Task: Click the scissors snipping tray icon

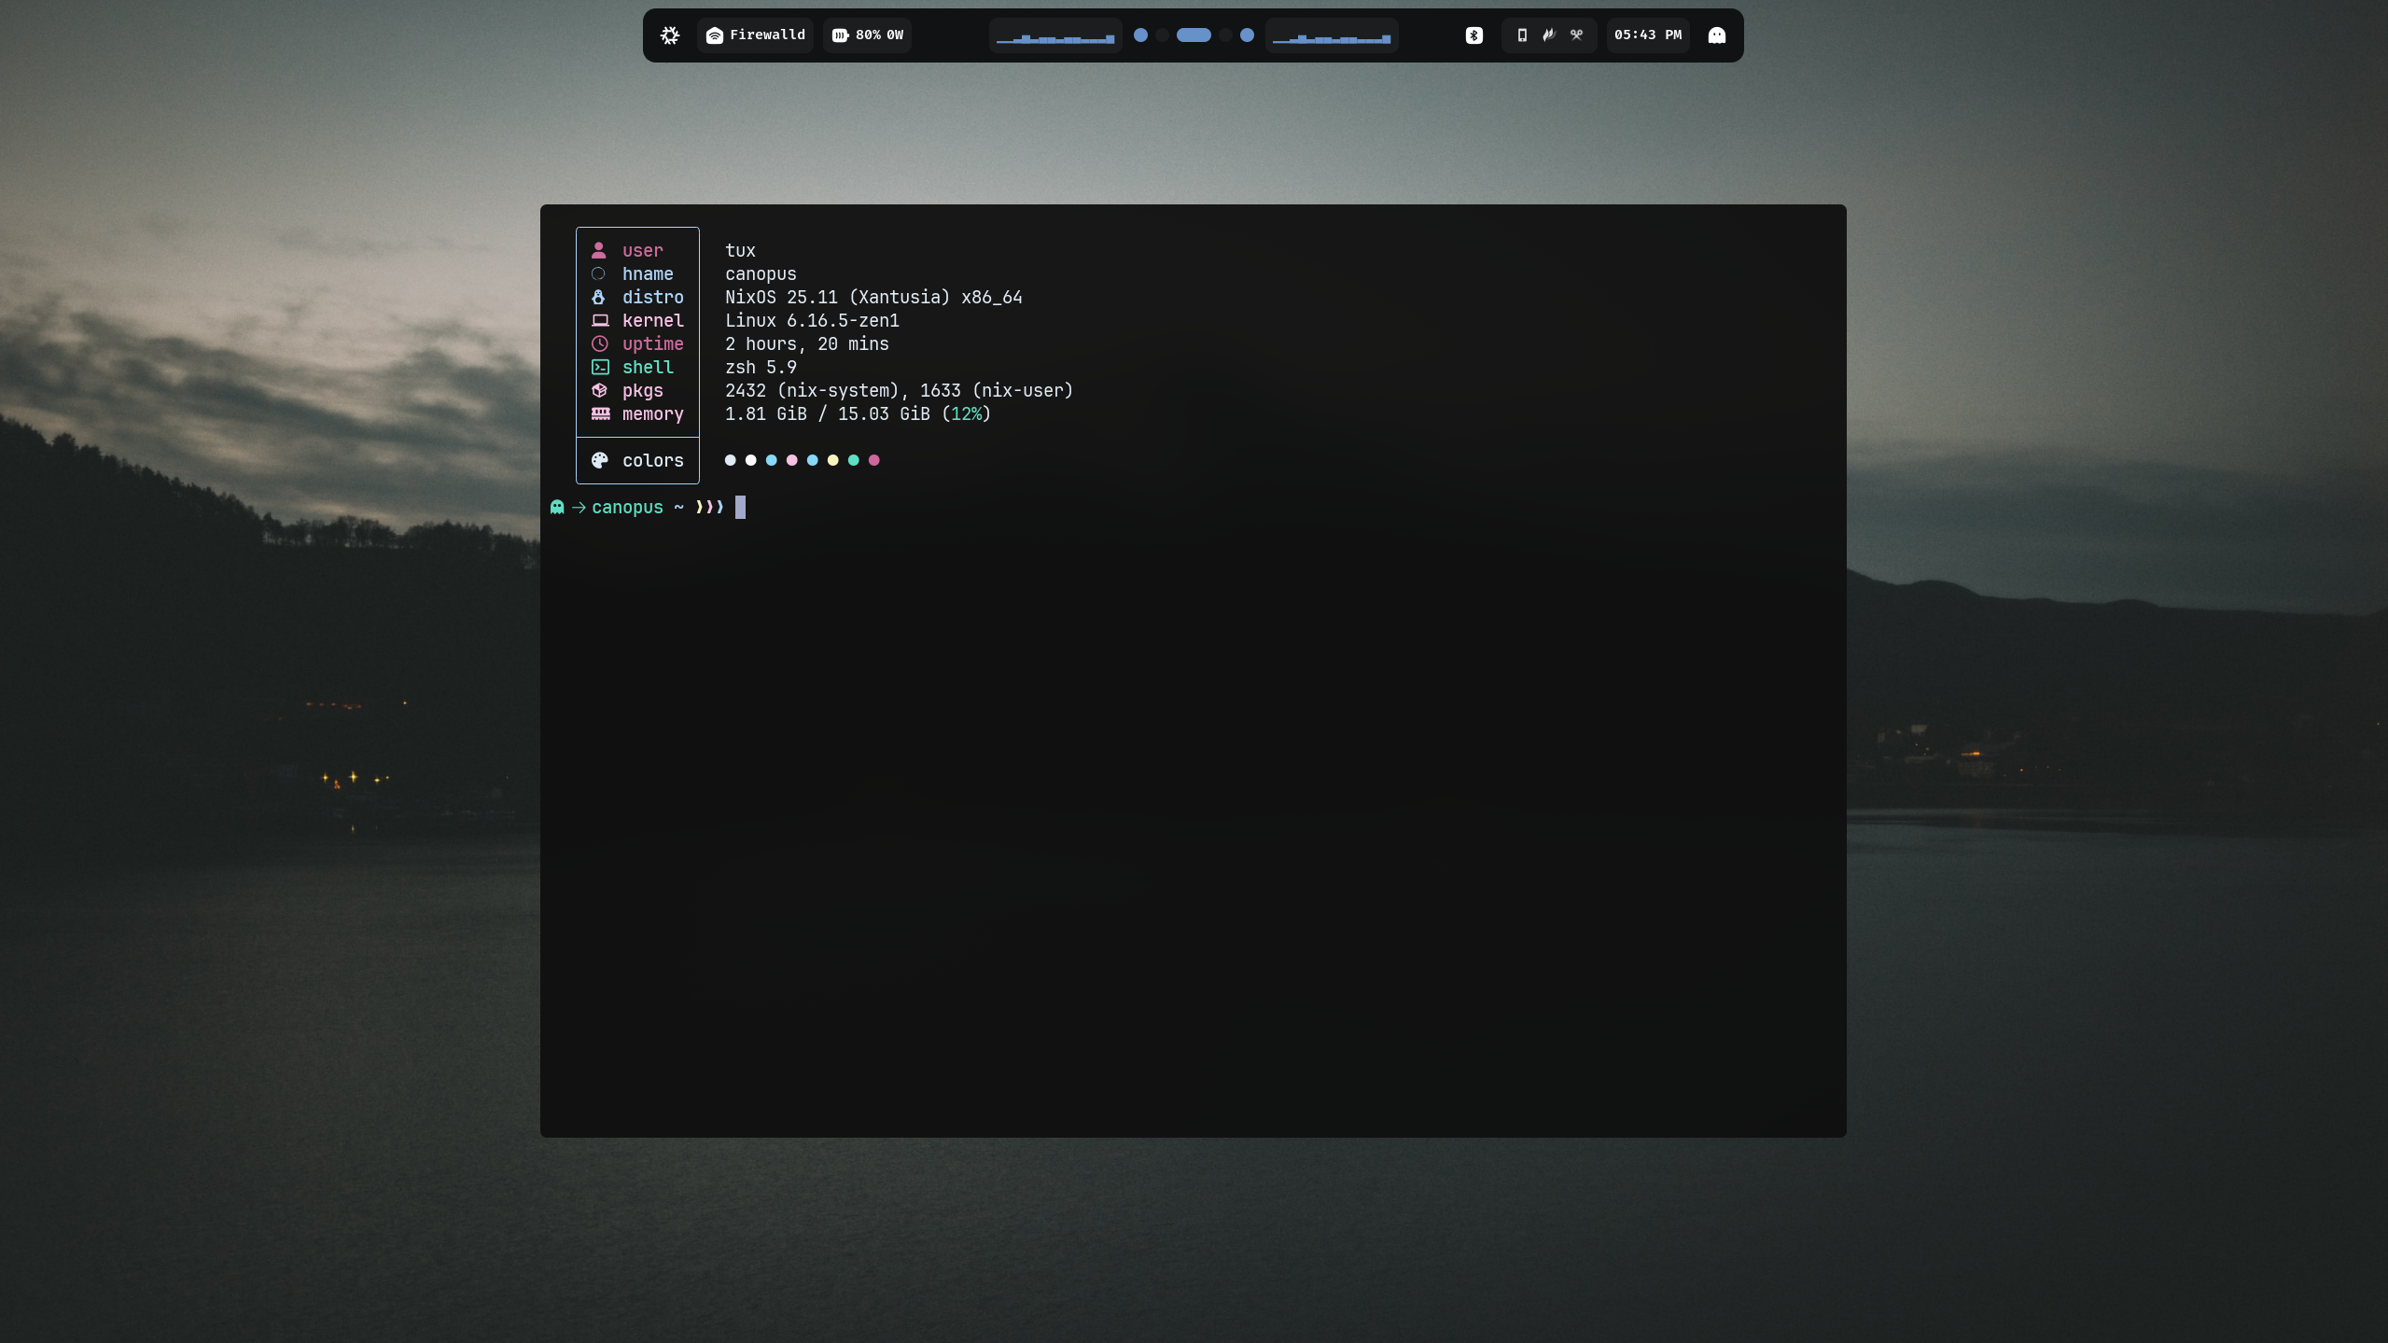Action: point(1576,35)
